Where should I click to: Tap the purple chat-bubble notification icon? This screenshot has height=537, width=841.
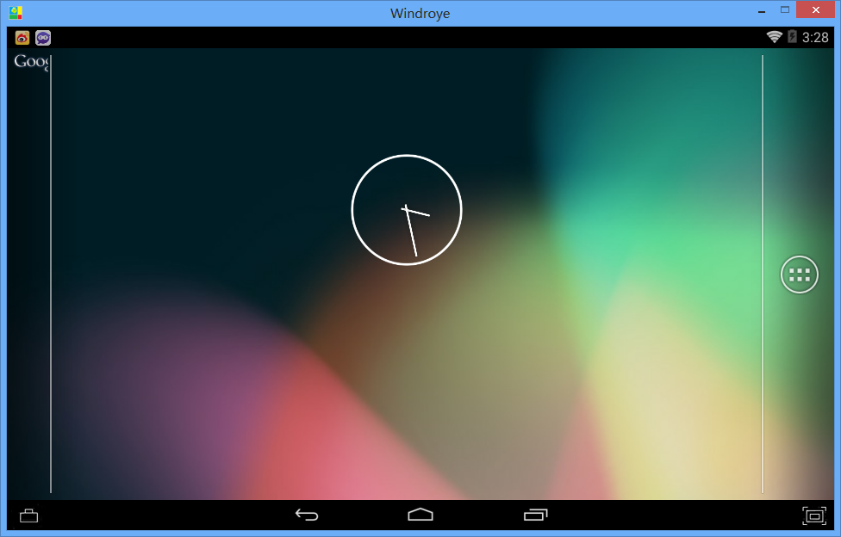43,38
